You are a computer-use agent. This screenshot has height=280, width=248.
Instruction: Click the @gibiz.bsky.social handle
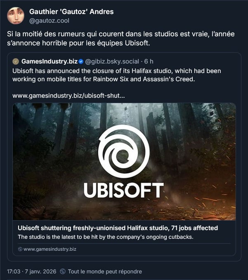coord(112,61)
